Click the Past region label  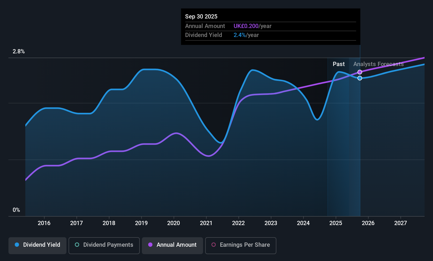[x=339, y=64]
